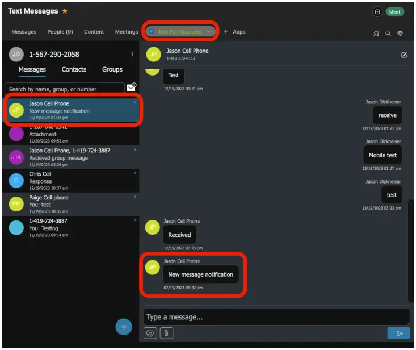Click the unread messages envelope icon
Viewport: 416px width, 350px height.
131,87
